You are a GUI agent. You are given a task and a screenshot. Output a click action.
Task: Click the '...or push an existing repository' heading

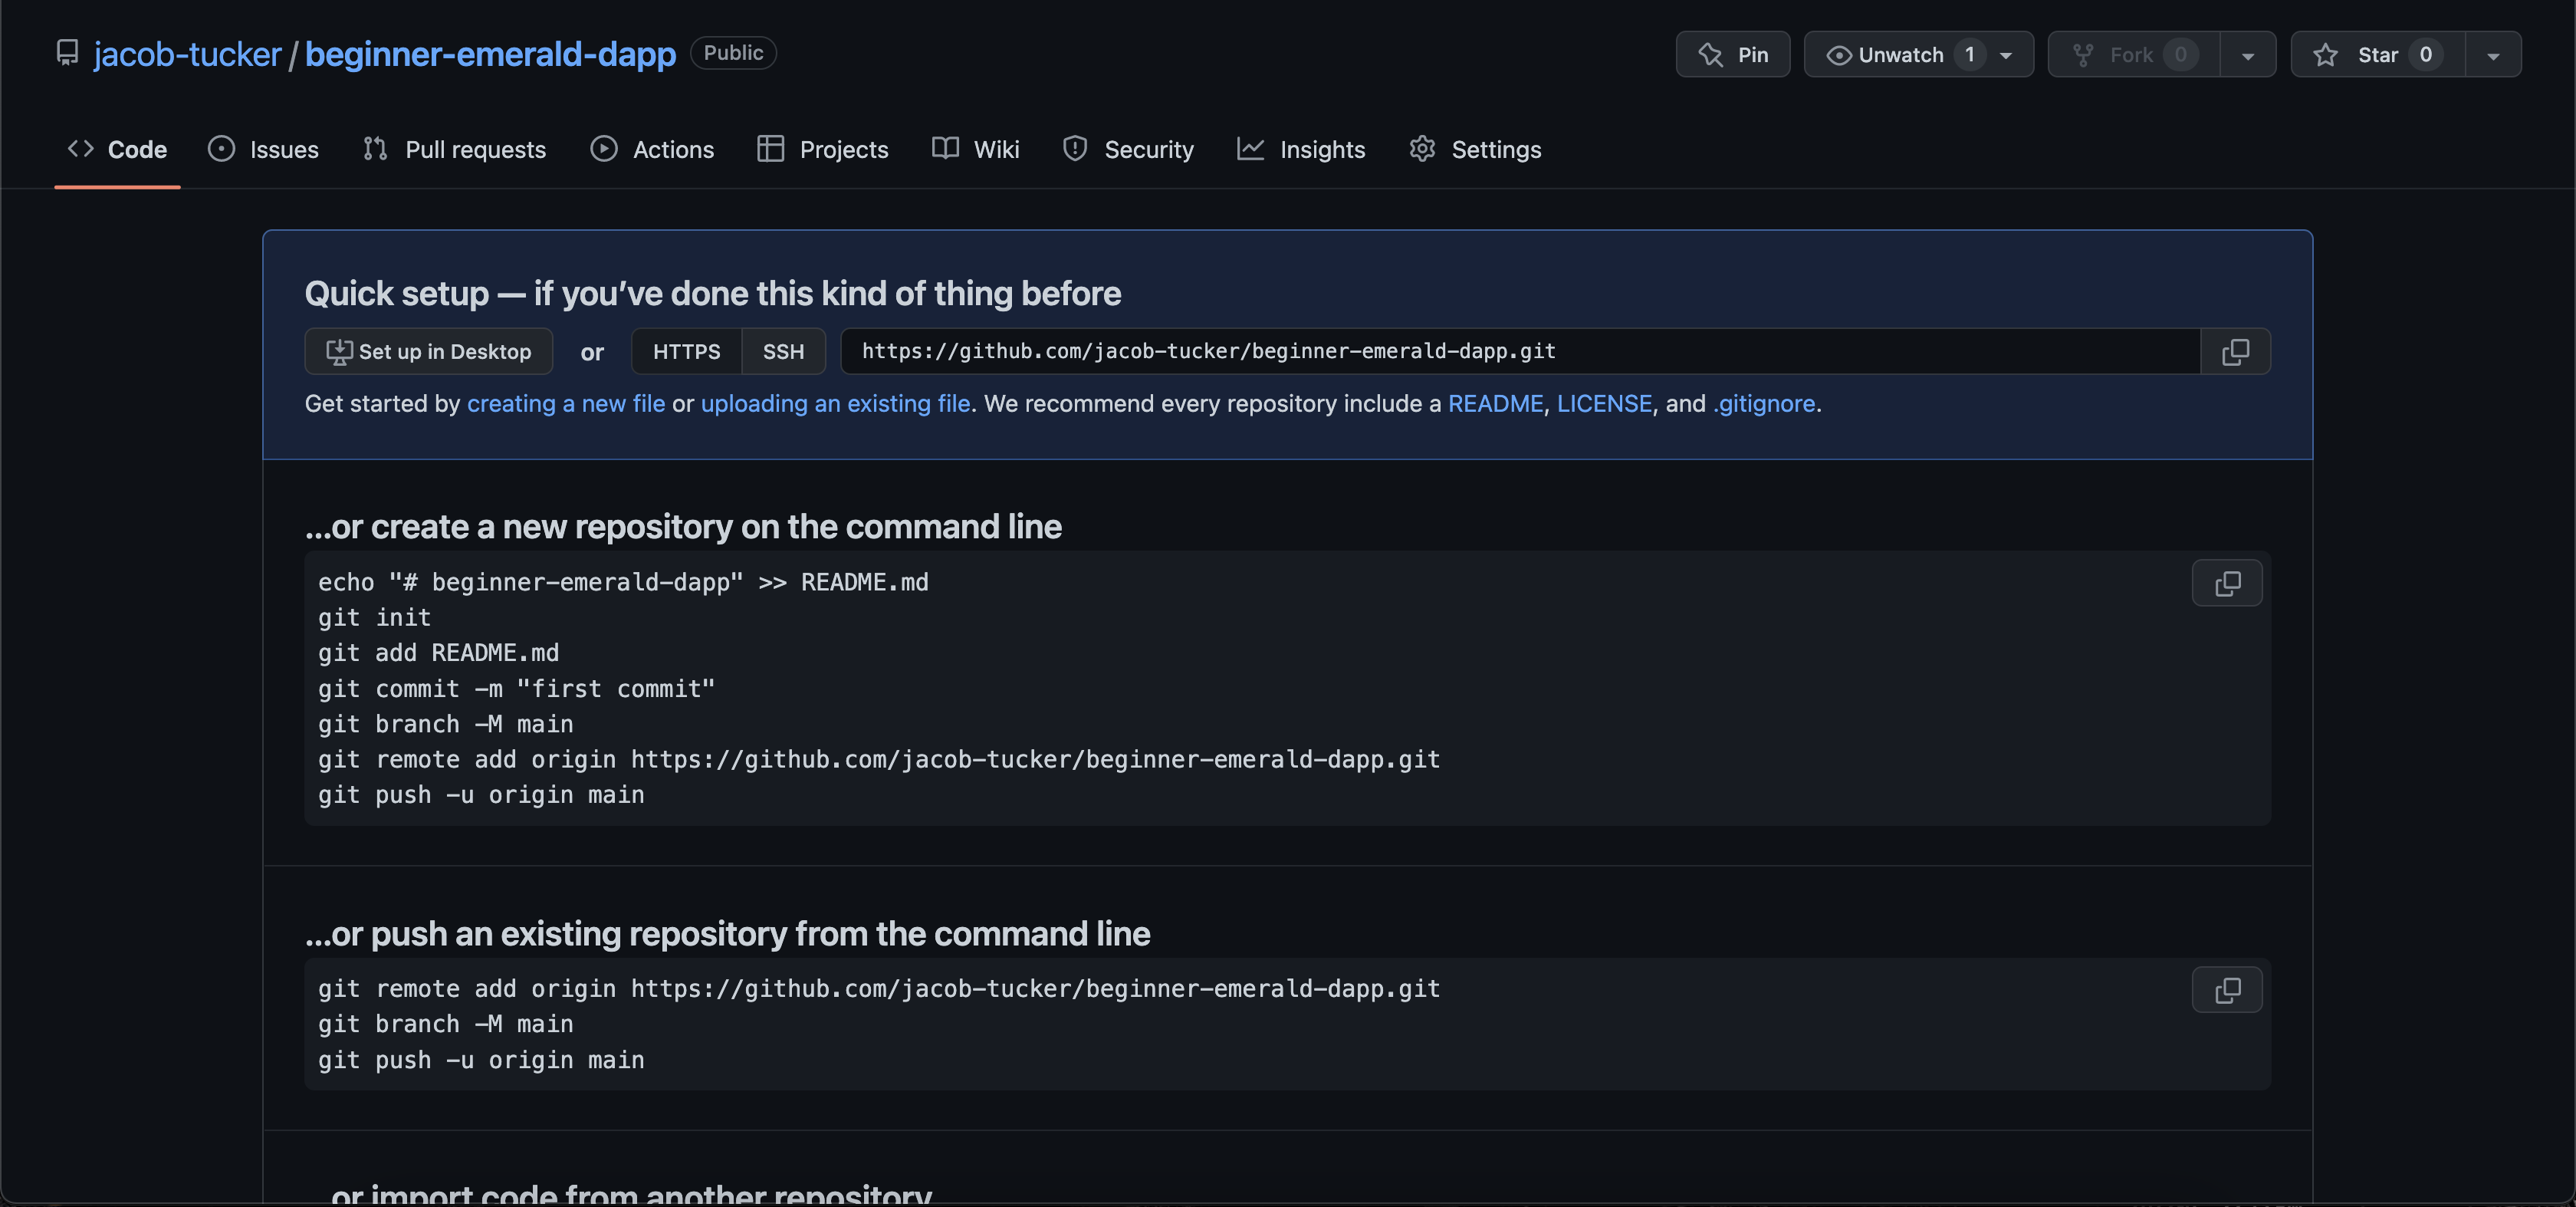(728, 933)
